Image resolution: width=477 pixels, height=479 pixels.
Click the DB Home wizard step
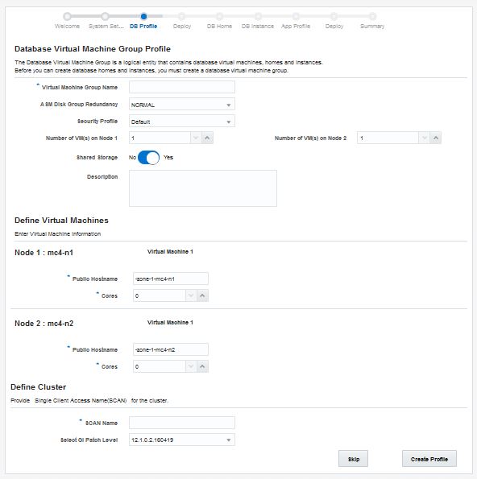(219, 16)
